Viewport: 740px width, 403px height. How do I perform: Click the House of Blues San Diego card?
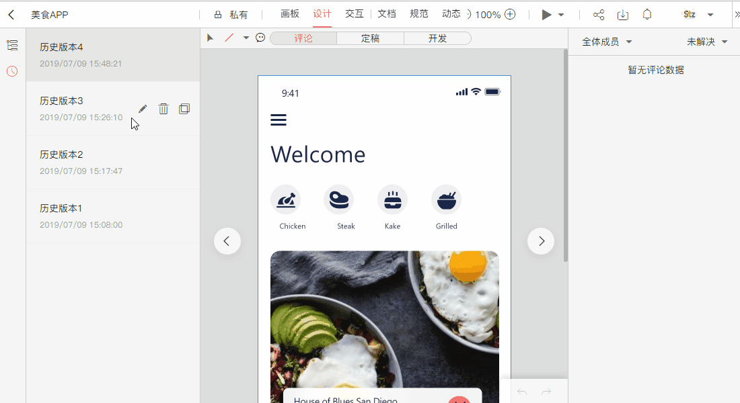click(382, 397)
